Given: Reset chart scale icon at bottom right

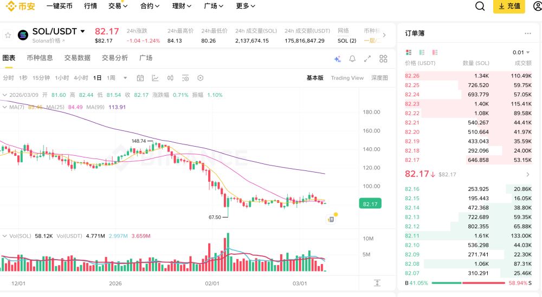Looking at the screenshot, I should pyautogui.click(x=377, y=283).
